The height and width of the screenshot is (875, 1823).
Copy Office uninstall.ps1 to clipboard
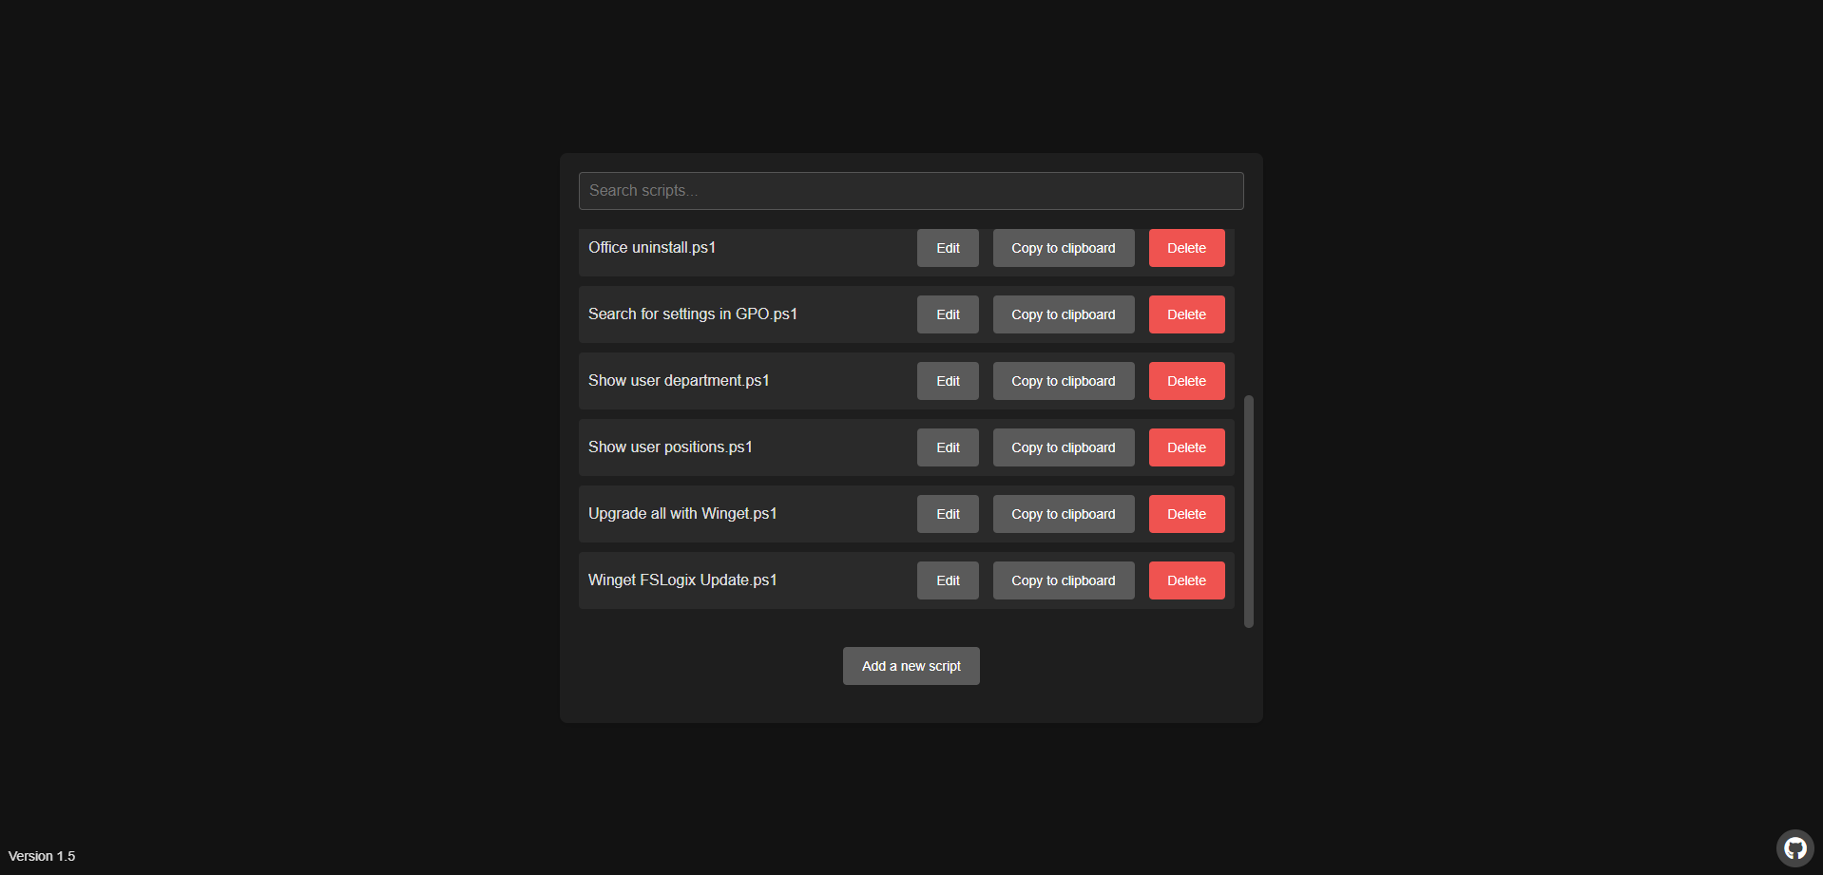tap(1063, 248)
